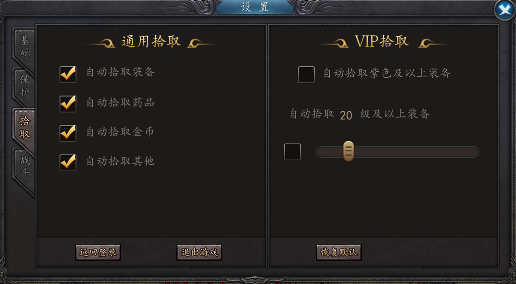This screenshot has width=516, height=284.
Task: Click the VIP拾取 section header
Action: tap(382, 41)
